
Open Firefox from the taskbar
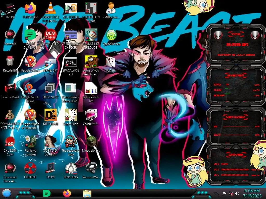[67, 193]
